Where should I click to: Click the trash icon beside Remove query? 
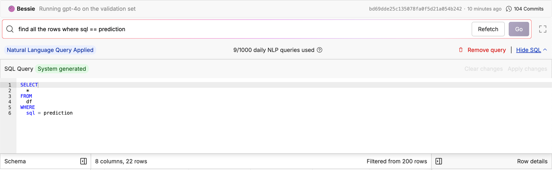461,50
